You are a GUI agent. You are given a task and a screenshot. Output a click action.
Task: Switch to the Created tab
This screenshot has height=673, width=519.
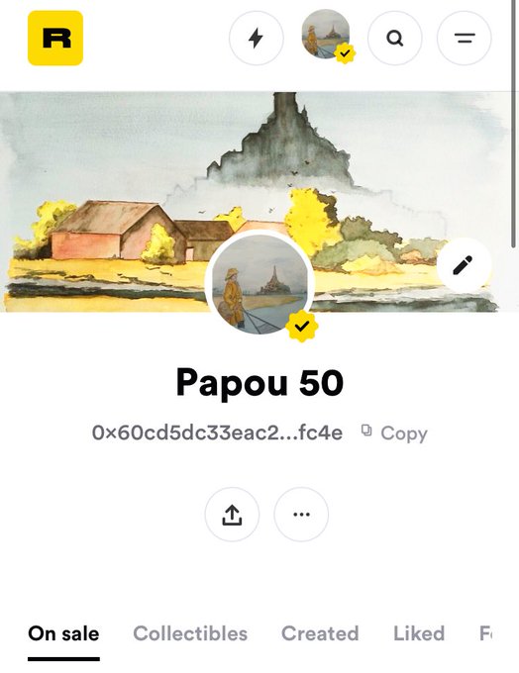click(x=320, y=633)
